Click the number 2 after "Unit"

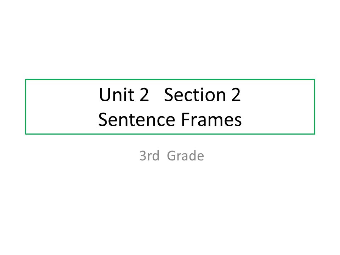[x=144, y=95]
